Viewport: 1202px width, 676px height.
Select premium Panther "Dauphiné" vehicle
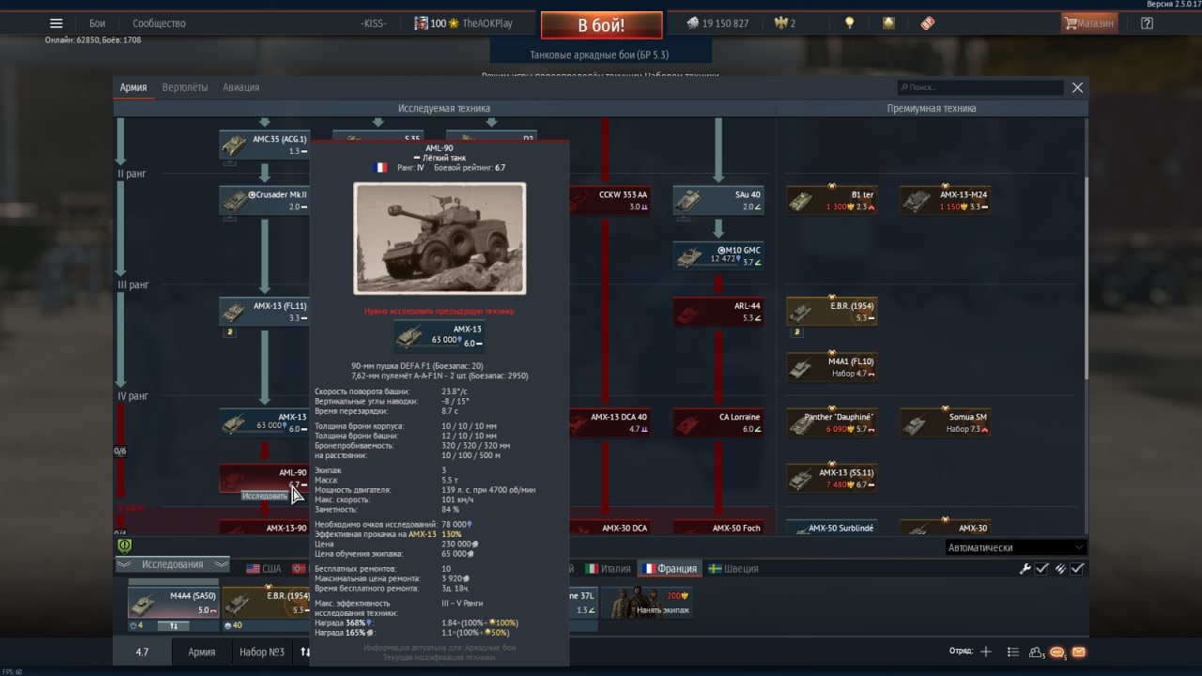pyautogui.click(x=831, y=422)
